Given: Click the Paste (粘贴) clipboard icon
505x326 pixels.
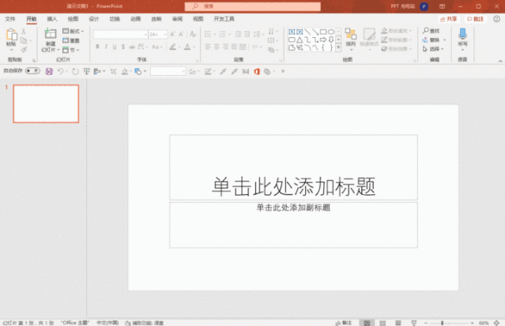Looking at the screenshot, I should point(11,35).
